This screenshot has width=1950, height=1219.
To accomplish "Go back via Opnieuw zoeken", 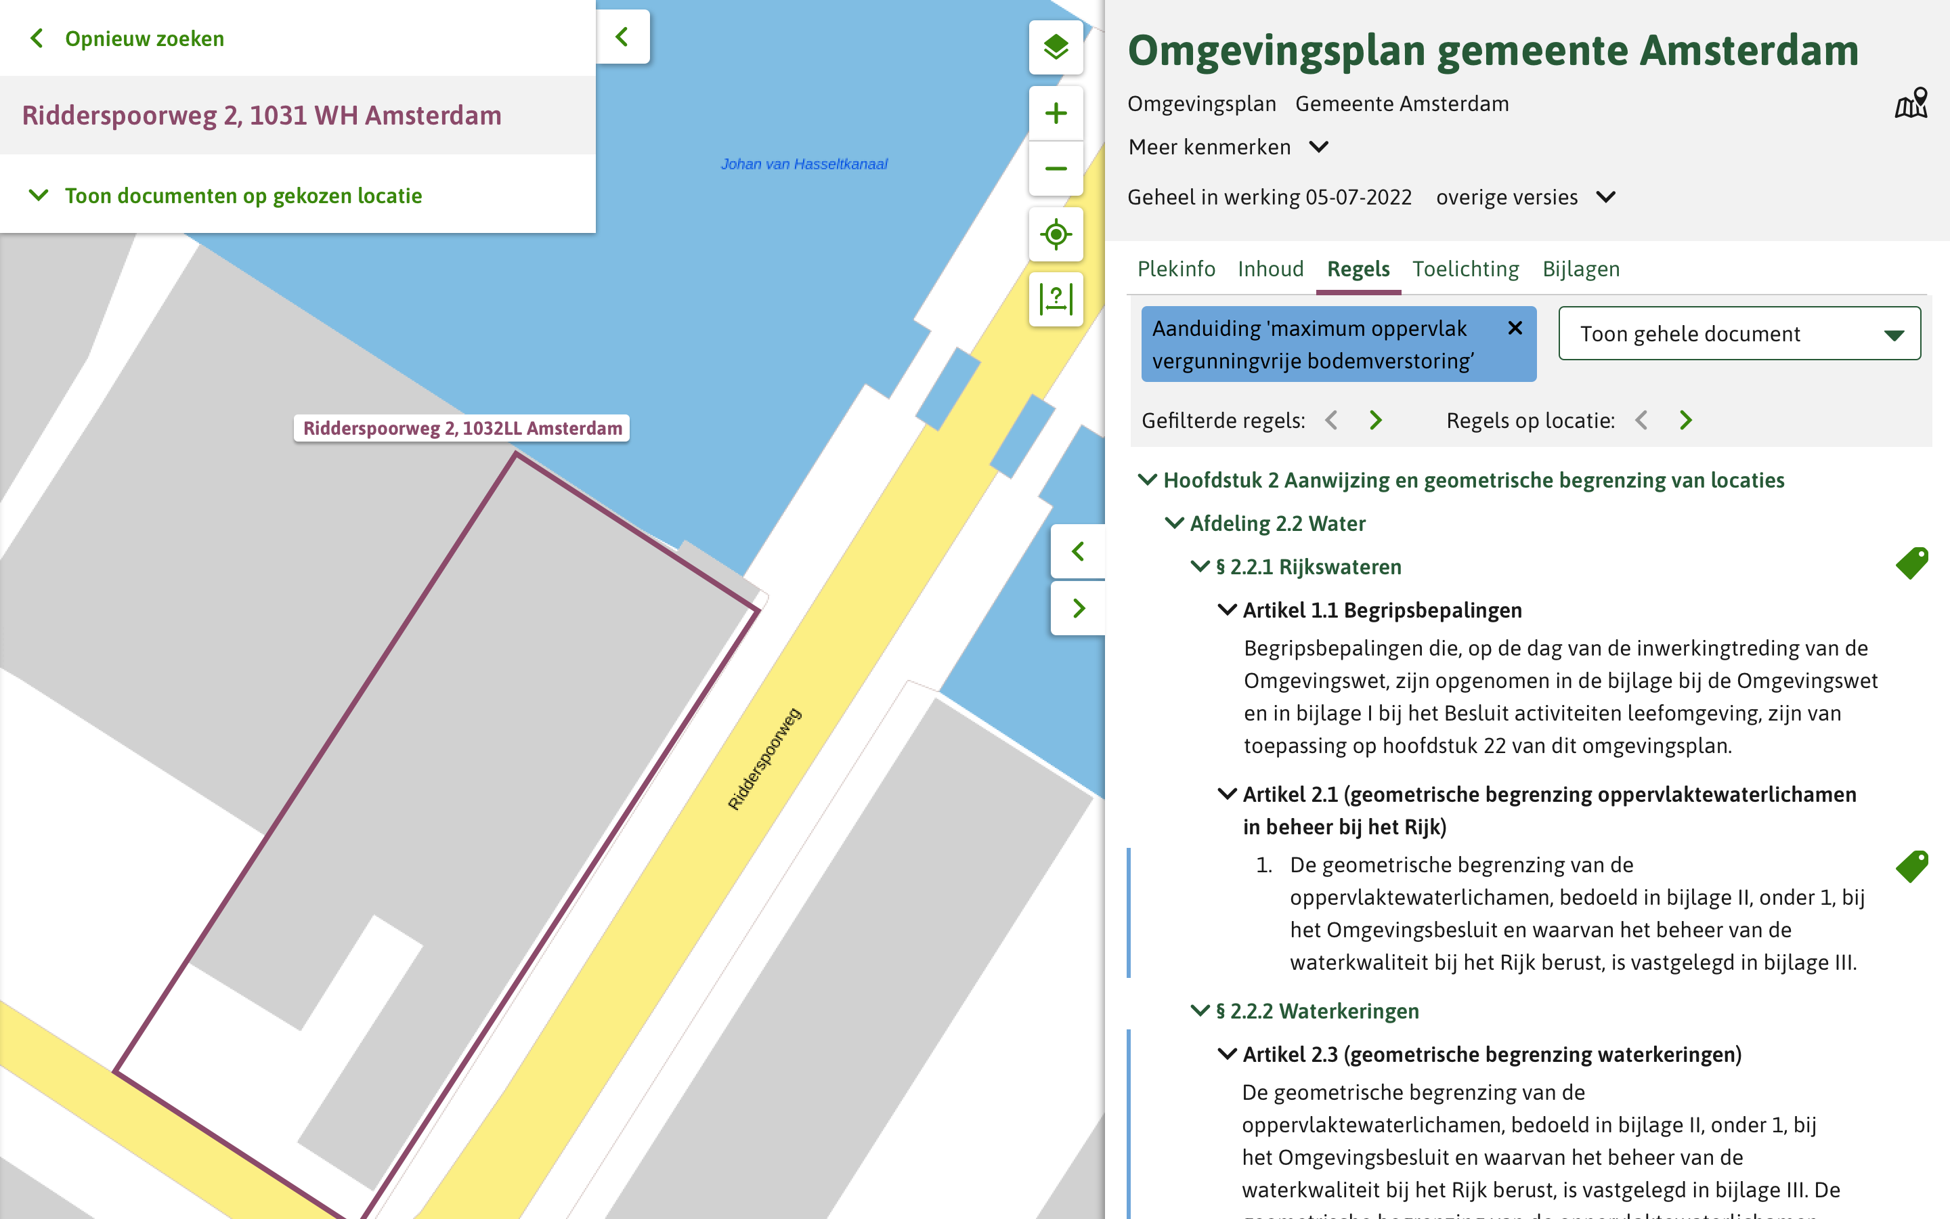I will pyautogui.click(x=127, y=38).
